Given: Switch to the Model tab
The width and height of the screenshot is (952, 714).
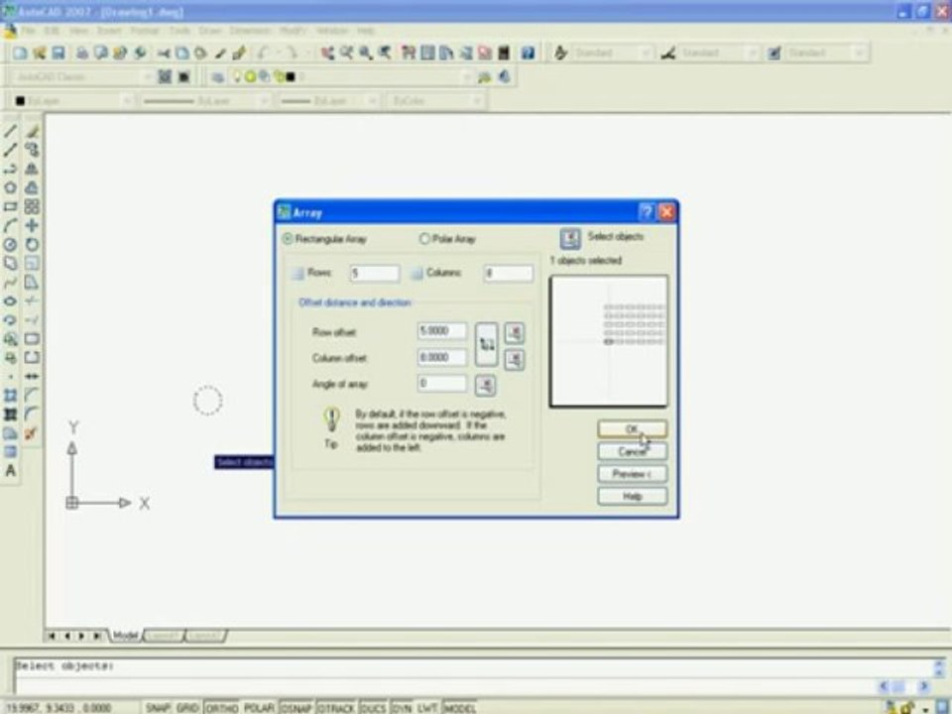Looking at the screenshot, I should (126, 635).
